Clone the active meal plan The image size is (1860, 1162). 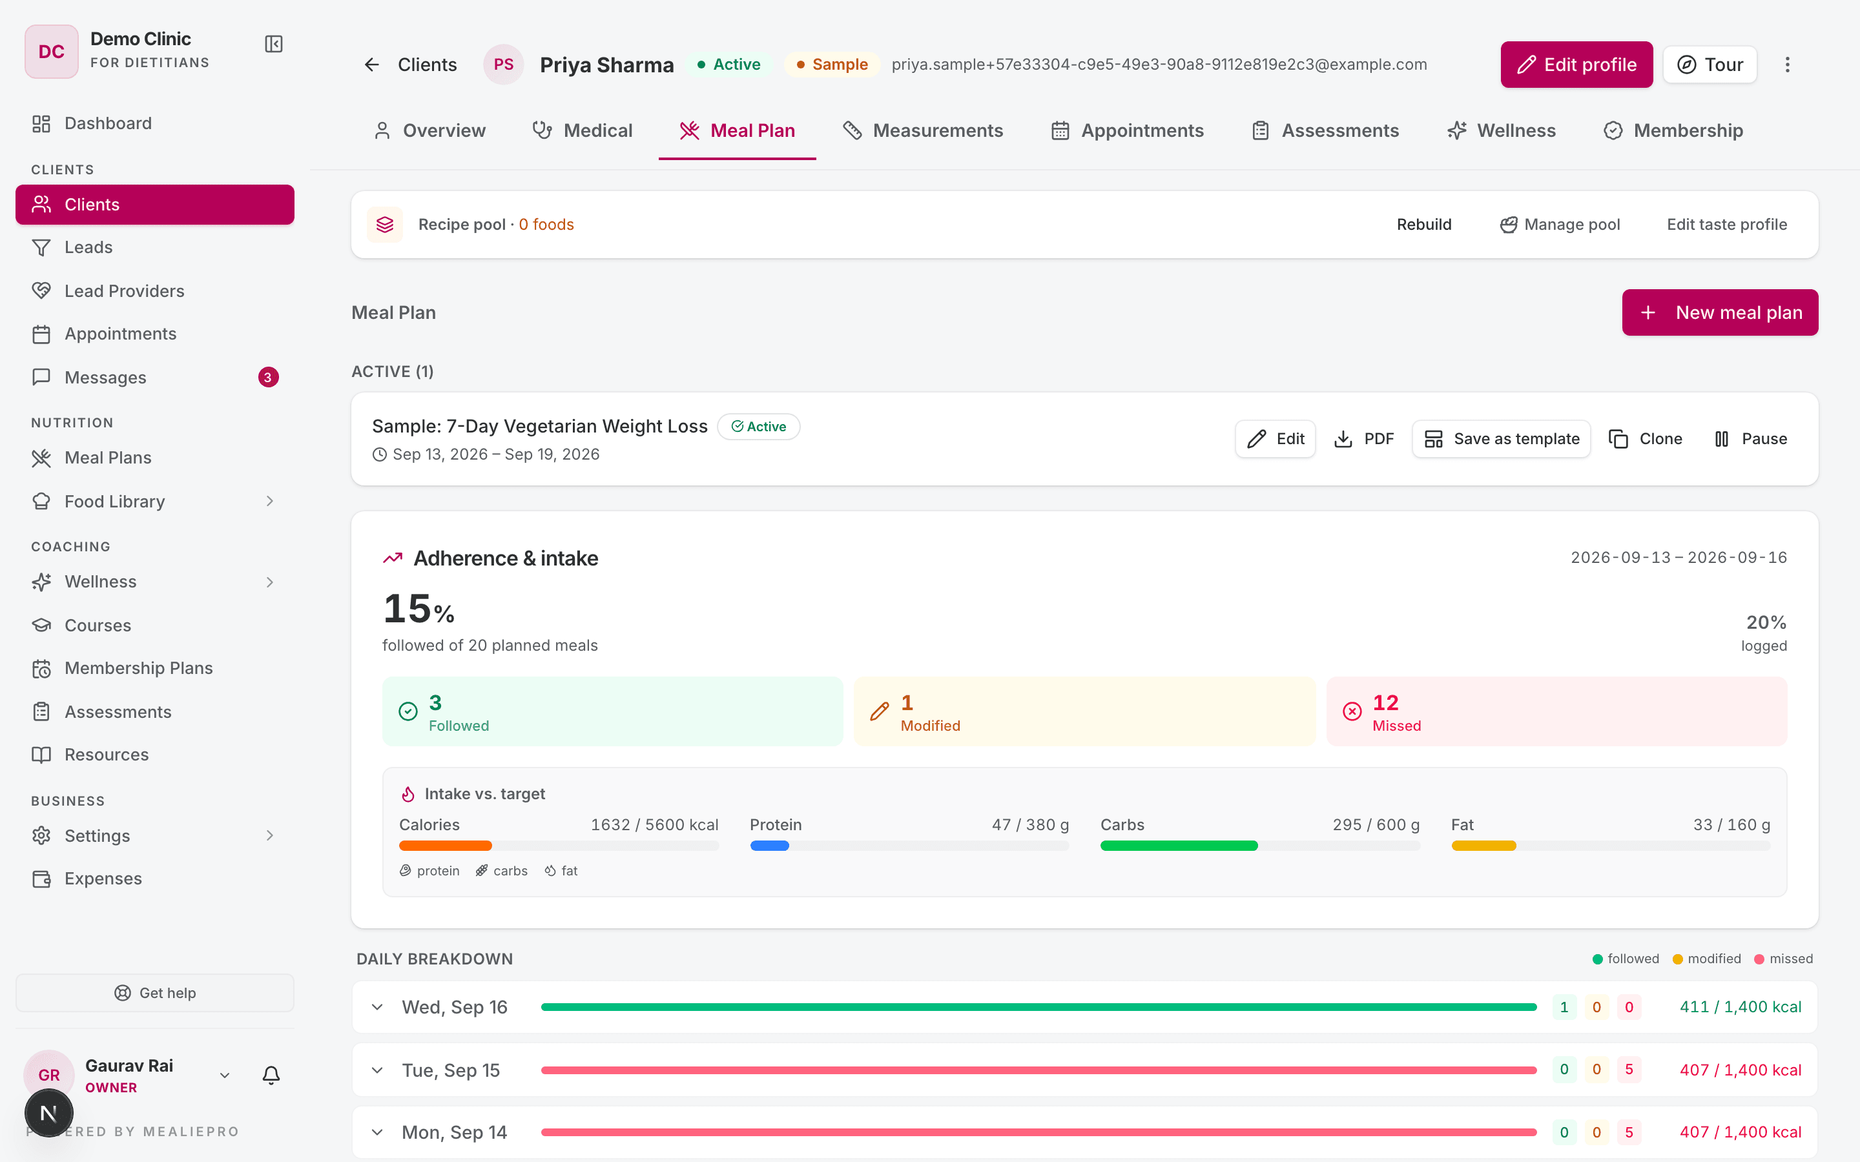coord(1646,439)
